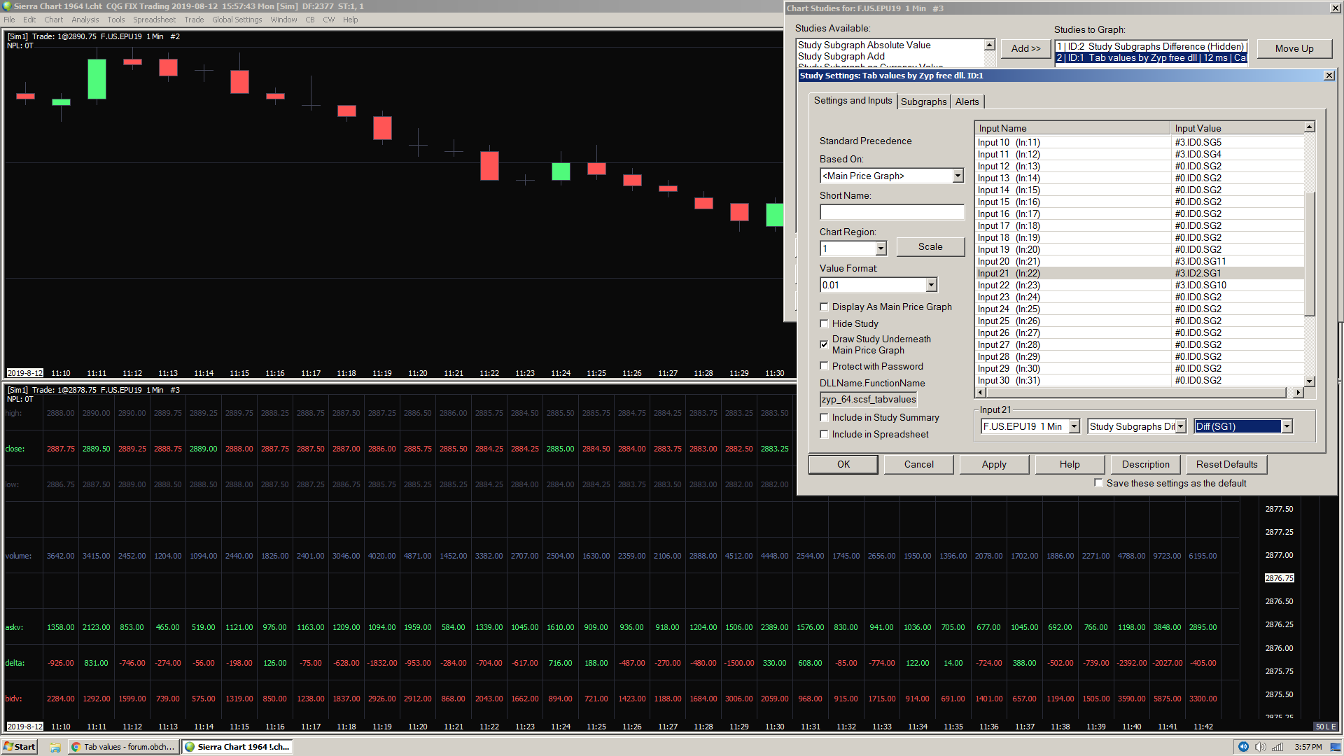Click the network signal tray icon
This screenshot has height=756, width=1344.
1277,747
